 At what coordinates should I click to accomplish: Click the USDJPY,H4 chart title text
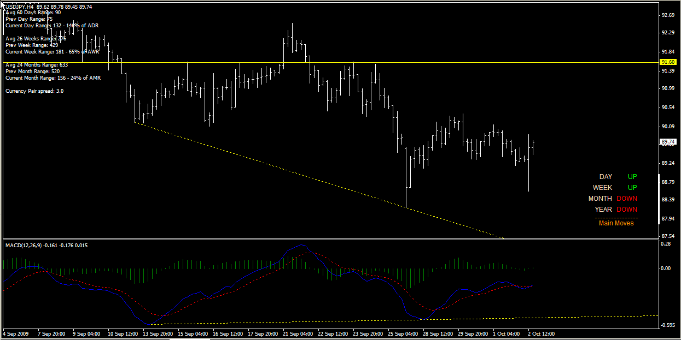tap(20, 7)
